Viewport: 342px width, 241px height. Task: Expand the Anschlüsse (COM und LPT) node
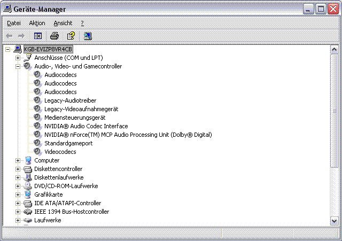pyautogui.click(x=18, y=58)
